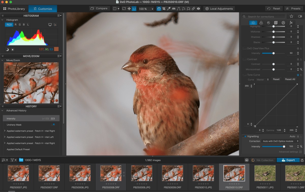The width and height of the screenshot is (305, 192).
Task: Switch to the PhotoLibrary tab
Action: click(x=14, y=9)
